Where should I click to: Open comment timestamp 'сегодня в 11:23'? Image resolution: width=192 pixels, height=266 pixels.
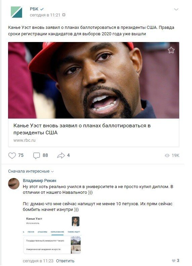click(38, 261)
